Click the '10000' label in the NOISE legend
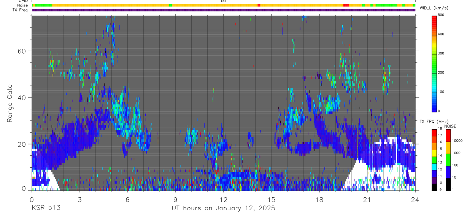 pyautogui.click(x=457, y=141)
